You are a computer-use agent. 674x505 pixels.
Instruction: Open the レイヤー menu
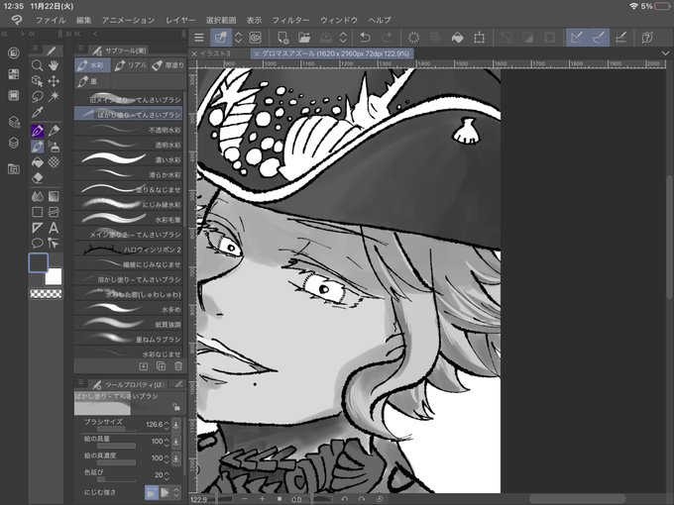(x=180, y=20)
